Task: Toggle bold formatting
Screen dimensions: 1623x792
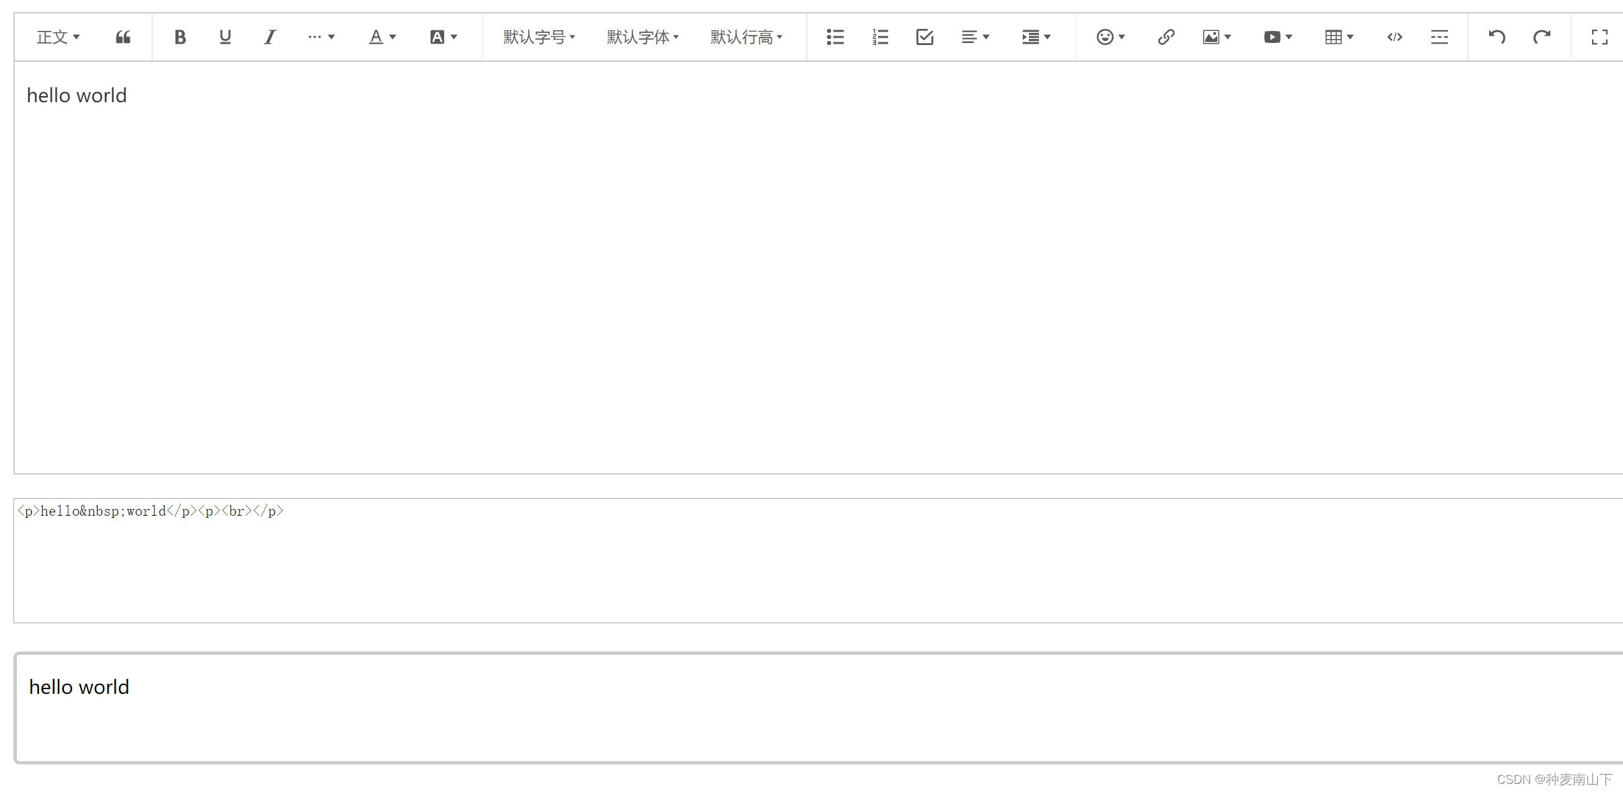Action: (x=180, y=37)
